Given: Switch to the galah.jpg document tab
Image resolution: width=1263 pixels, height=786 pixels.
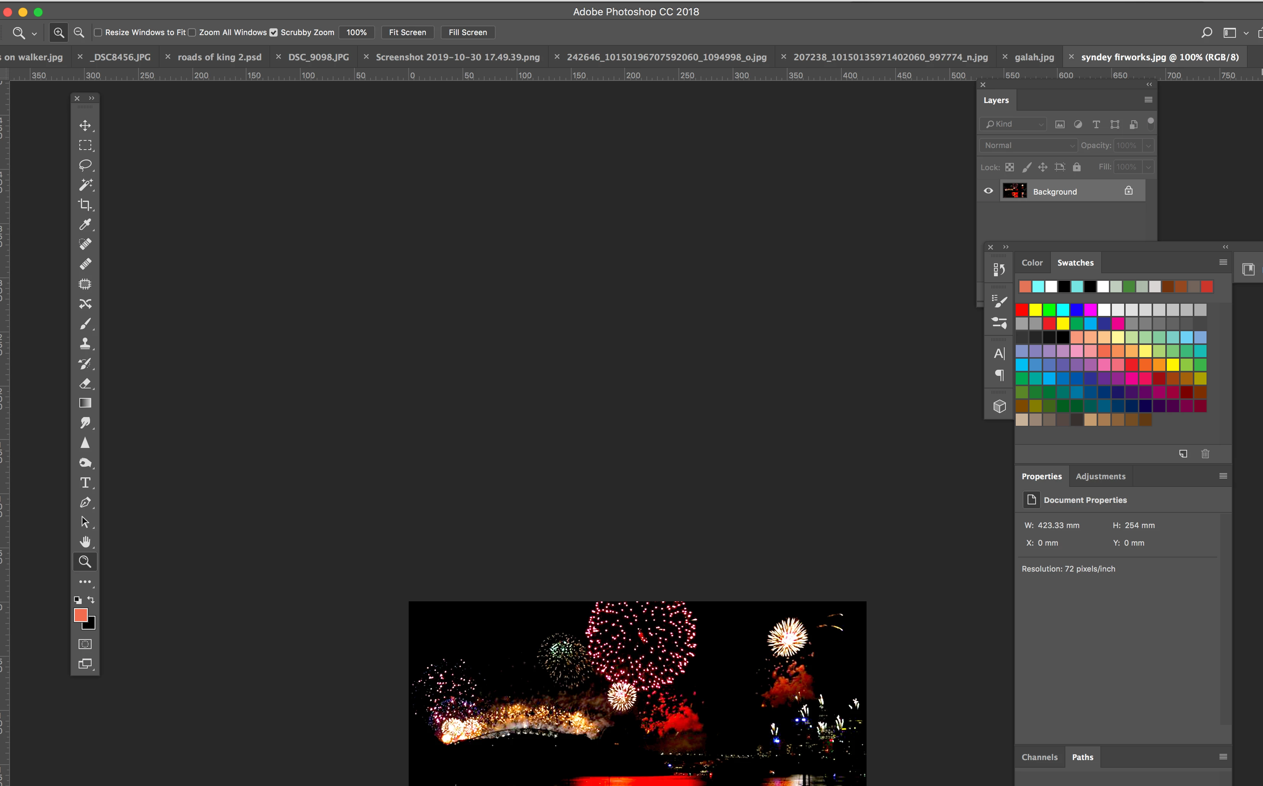Looking at the screenshot, I should pos(1034,57).
